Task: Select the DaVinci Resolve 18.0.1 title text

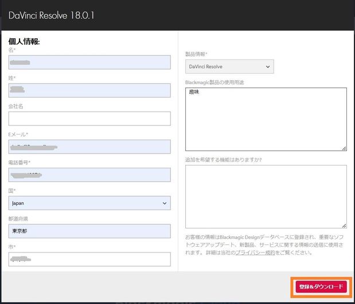Action: [x=52, y=15]
